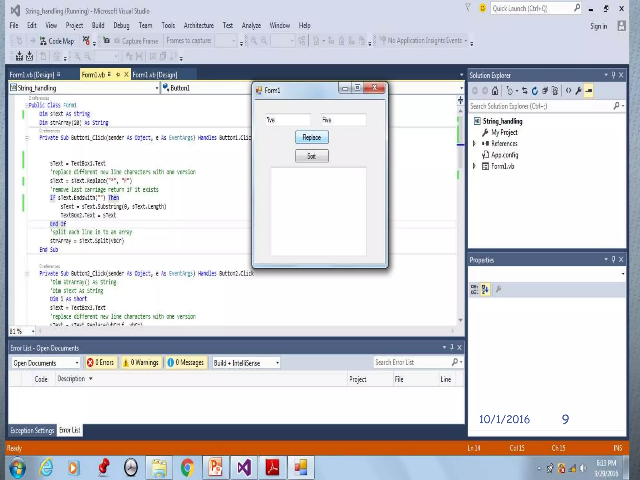Open the Debug menu
Image resolution: width=640 pixels, height=480 pixels.
point(121,26)
